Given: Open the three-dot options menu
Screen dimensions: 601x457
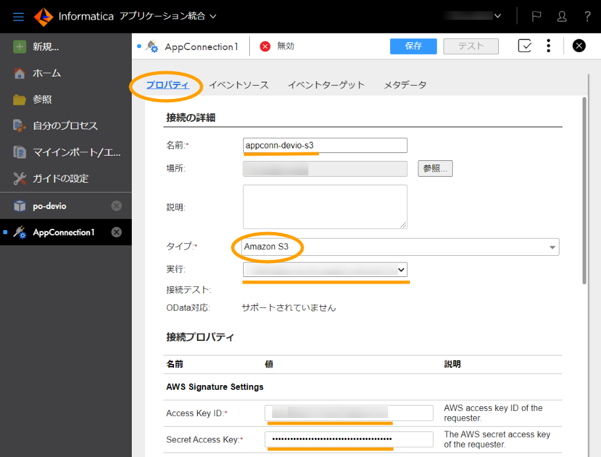Looking at the screenshot, I should [x=548, y=46].
